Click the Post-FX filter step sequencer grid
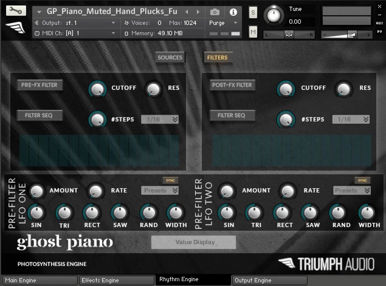The height and width of the screenshot is (286, 386). click(x=292, y=151)
